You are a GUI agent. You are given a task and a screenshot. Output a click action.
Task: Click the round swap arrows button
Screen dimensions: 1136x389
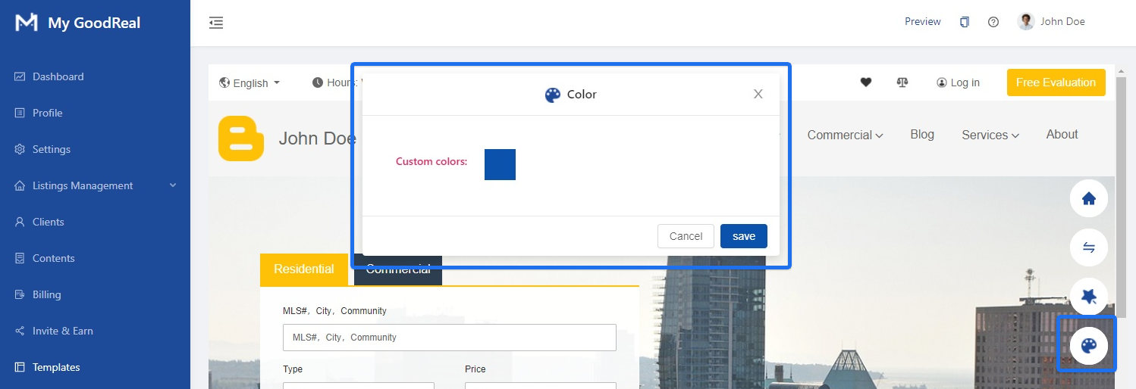pyautogui.click(x=1089, y=247)
